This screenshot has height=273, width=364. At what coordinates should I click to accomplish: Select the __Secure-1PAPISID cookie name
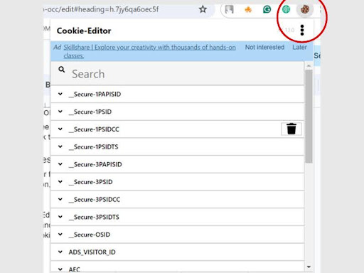click(95, 95)
